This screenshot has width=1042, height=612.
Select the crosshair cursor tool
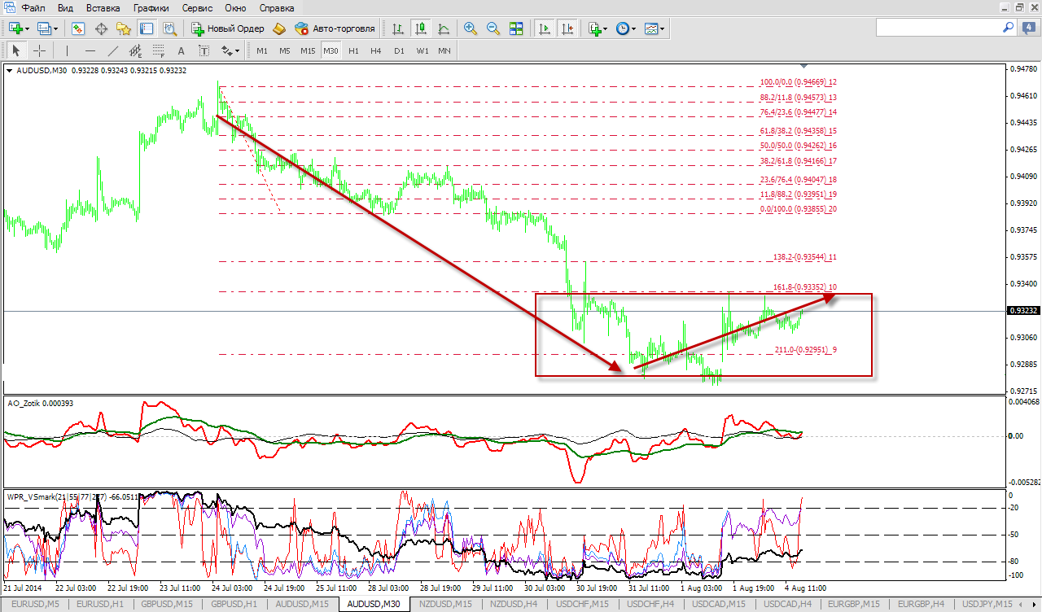click(x=38, y=50)
